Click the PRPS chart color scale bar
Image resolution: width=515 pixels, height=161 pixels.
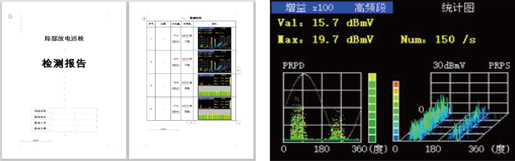pyautogui.click(x=396, y=110)
